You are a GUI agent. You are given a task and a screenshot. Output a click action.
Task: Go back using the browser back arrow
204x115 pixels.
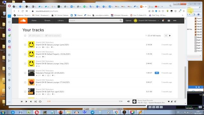[x=14, y=11]
